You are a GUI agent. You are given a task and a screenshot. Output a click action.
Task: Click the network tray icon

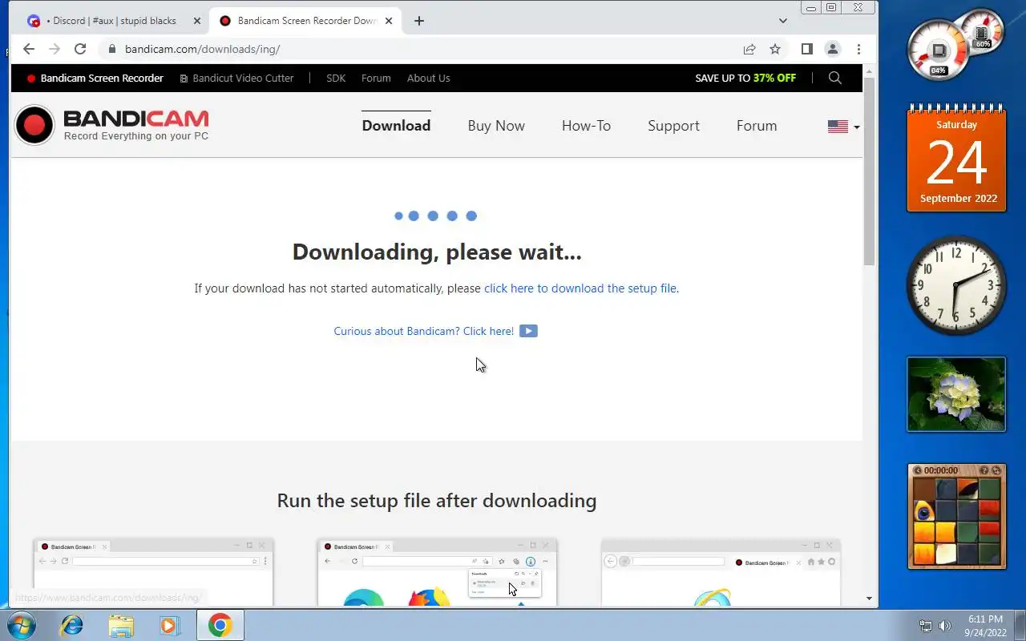926,626
